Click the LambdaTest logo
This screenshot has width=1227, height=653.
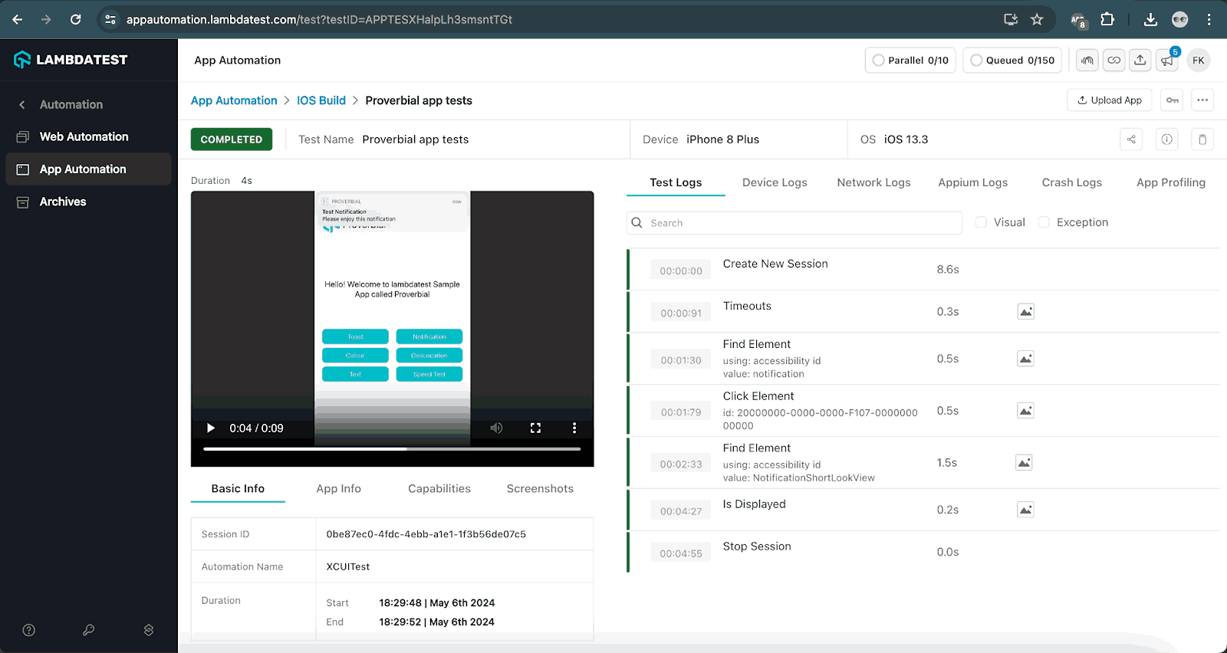click(x=71, y=60)
